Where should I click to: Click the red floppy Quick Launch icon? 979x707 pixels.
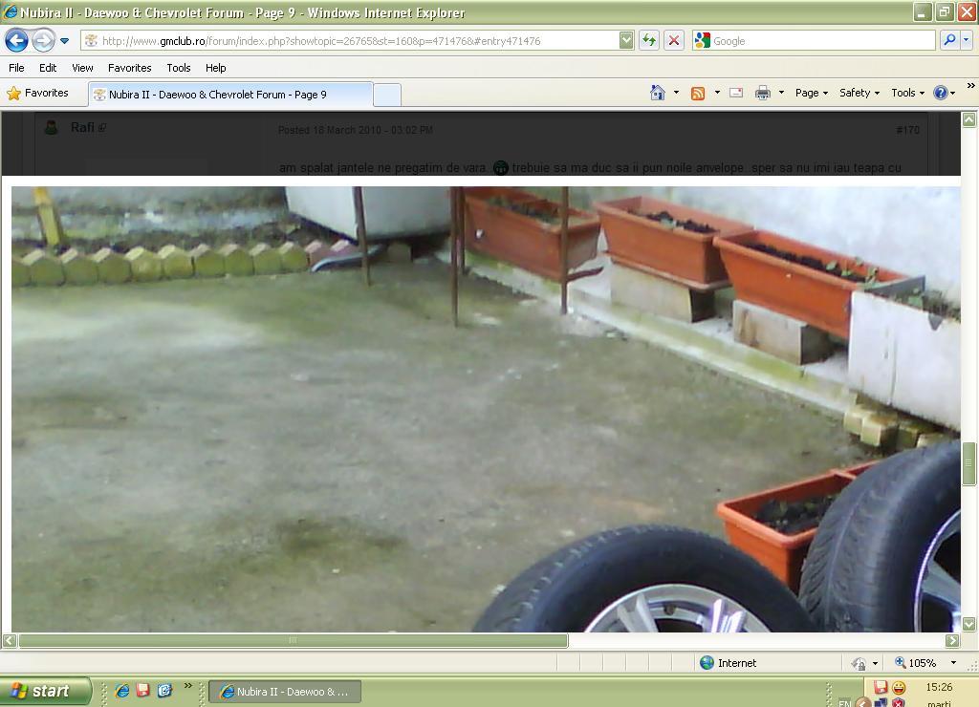(143, 690)
